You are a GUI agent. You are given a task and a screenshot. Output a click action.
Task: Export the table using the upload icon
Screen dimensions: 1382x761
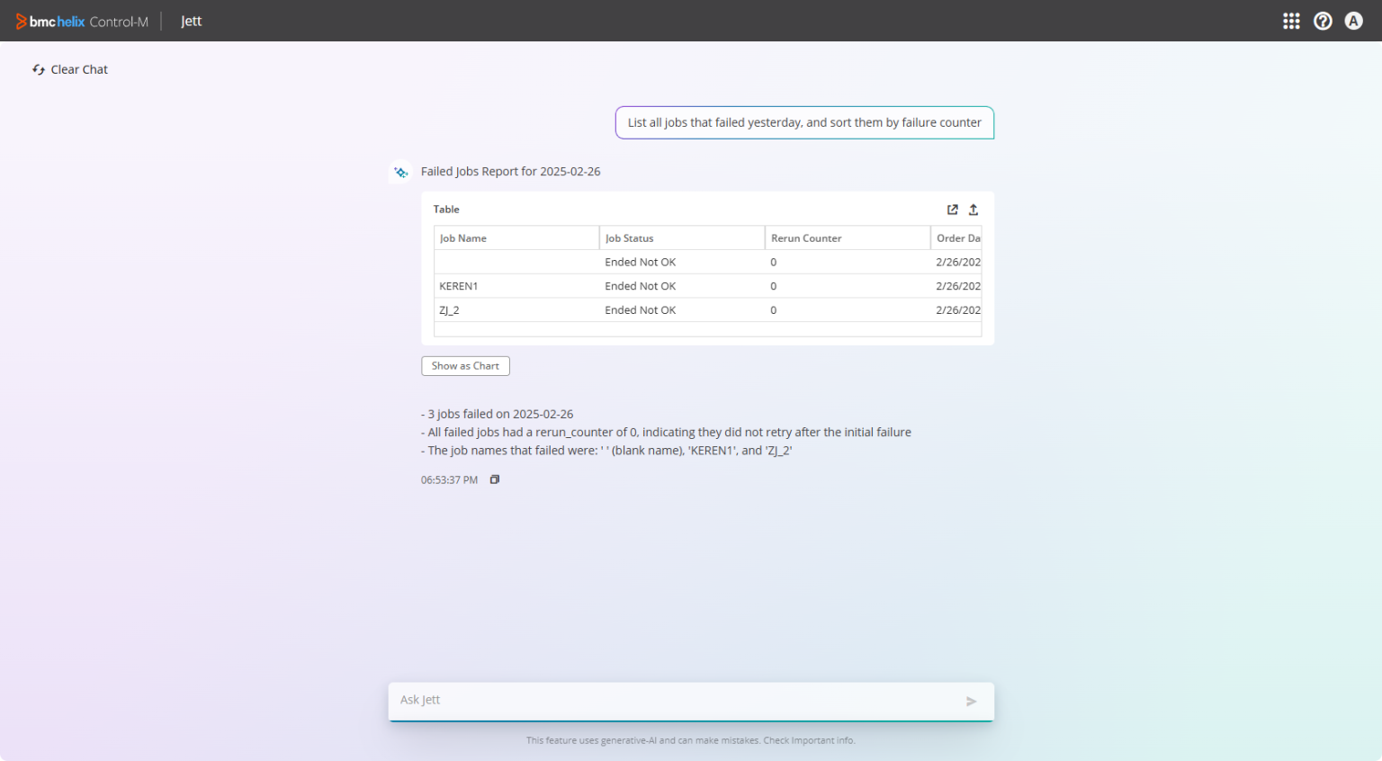tap(973, 209)
